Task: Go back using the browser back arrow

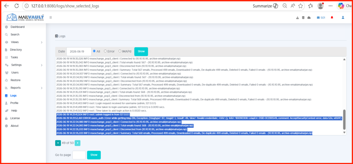Action: 7,6
